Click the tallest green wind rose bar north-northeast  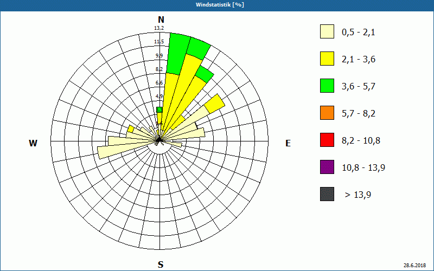click(x=177, y=54)
